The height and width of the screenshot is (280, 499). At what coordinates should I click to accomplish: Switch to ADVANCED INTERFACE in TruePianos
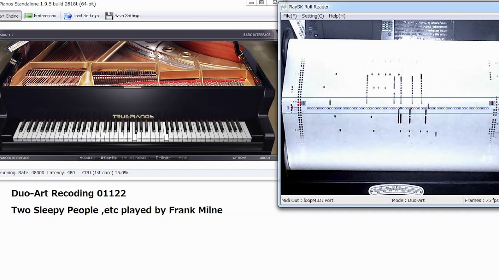click(14, 158)
